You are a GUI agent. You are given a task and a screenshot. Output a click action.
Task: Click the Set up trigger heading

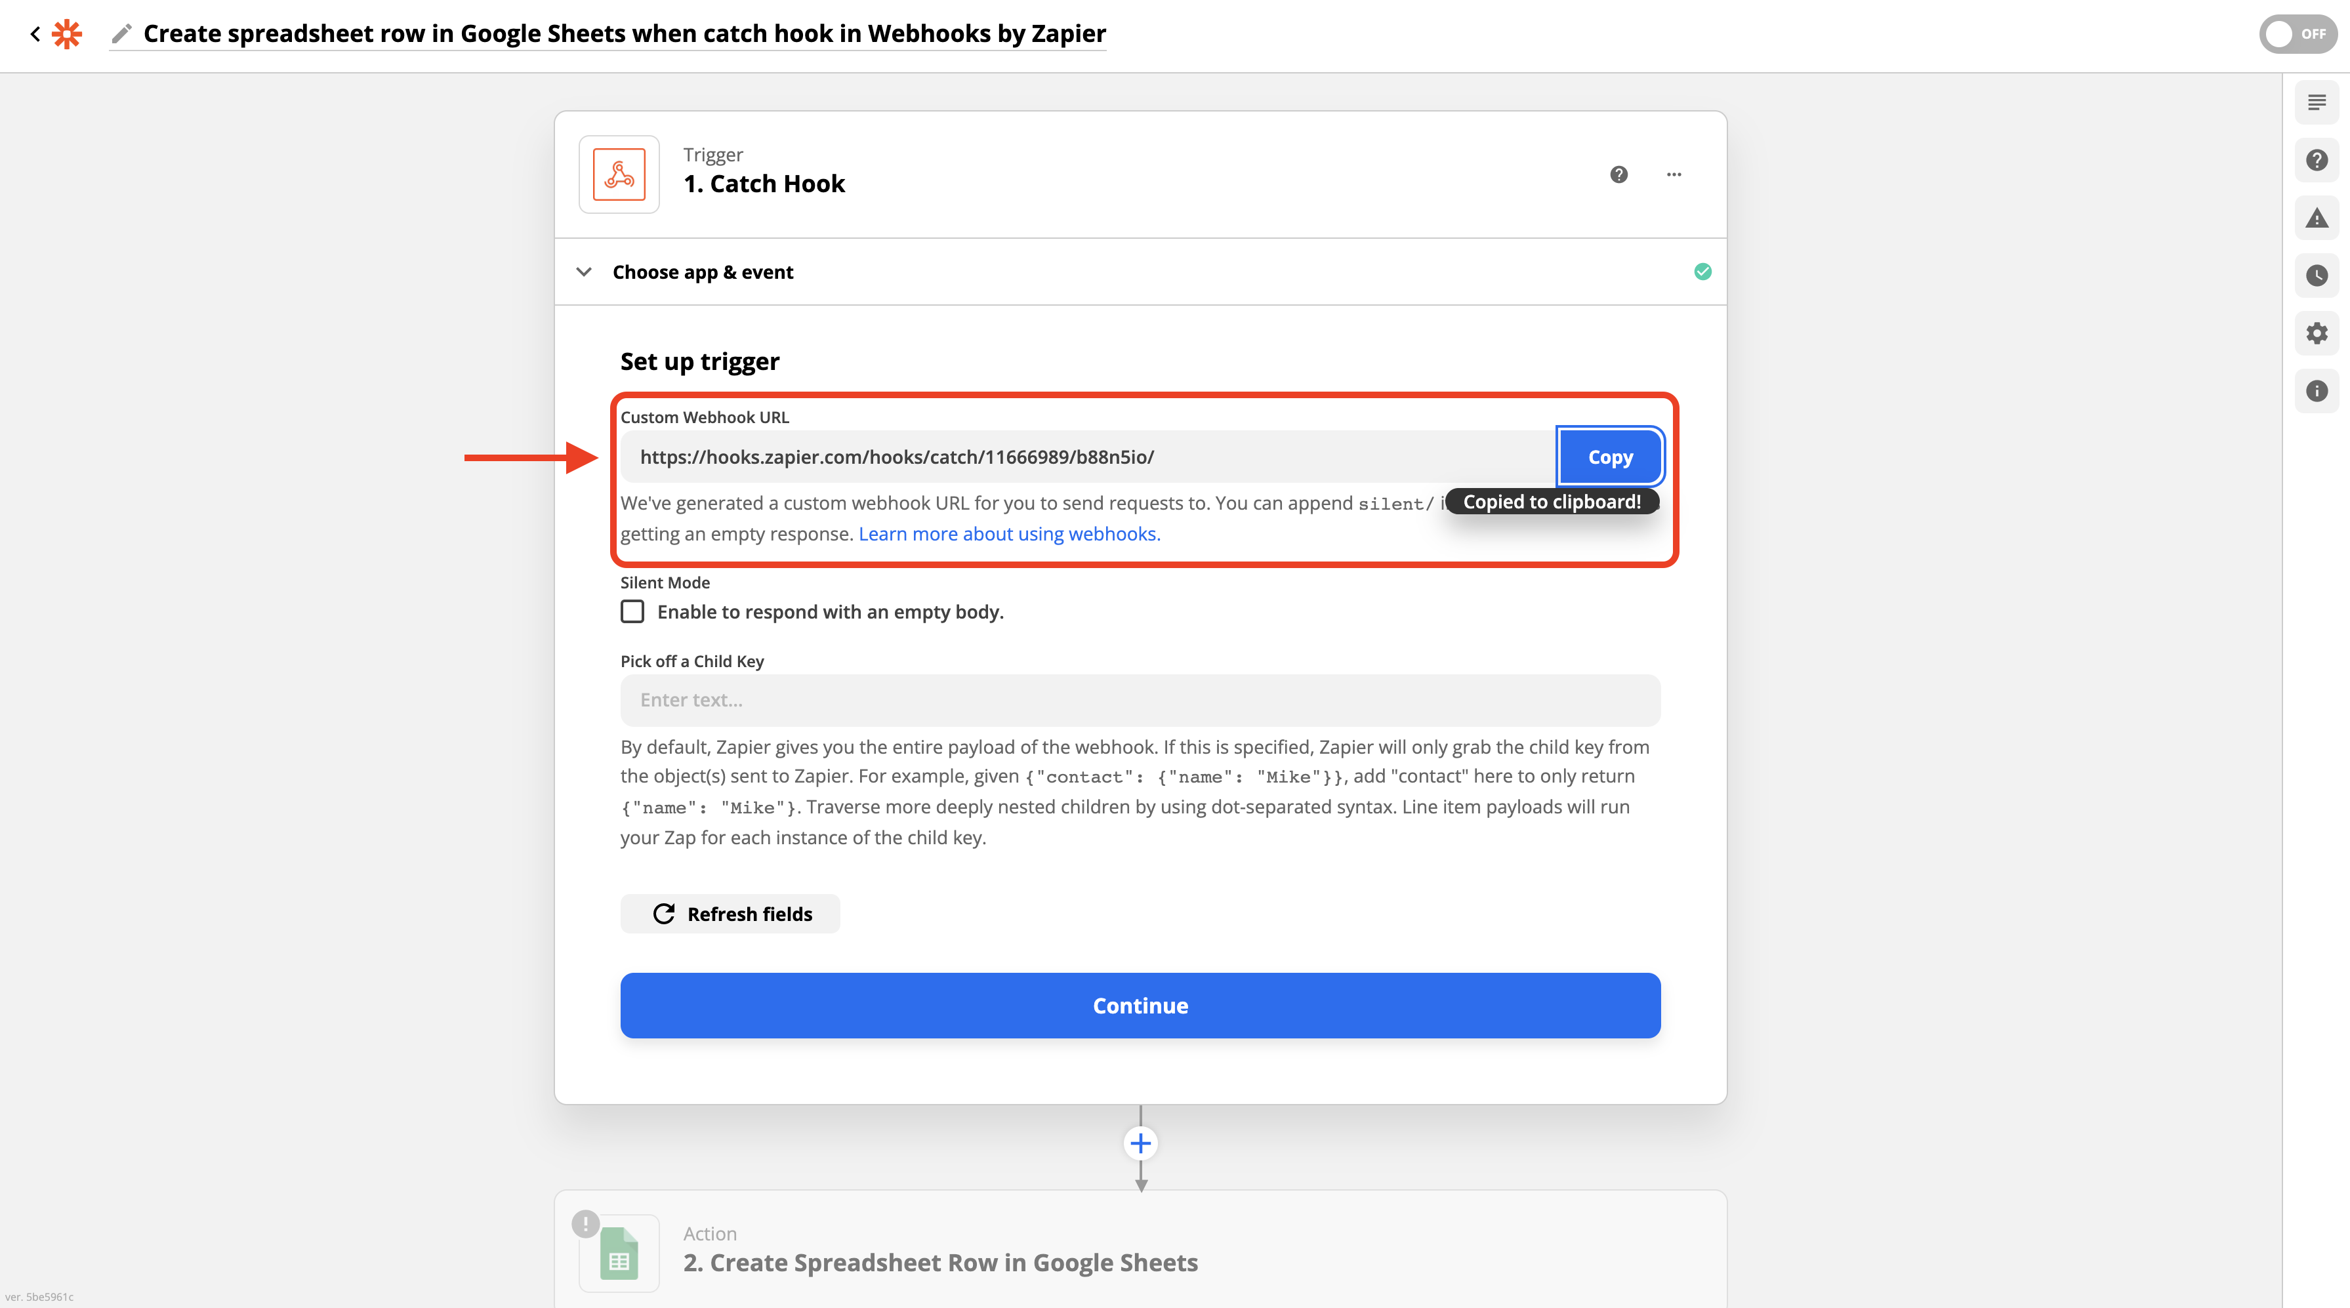(x=700, y=361)
